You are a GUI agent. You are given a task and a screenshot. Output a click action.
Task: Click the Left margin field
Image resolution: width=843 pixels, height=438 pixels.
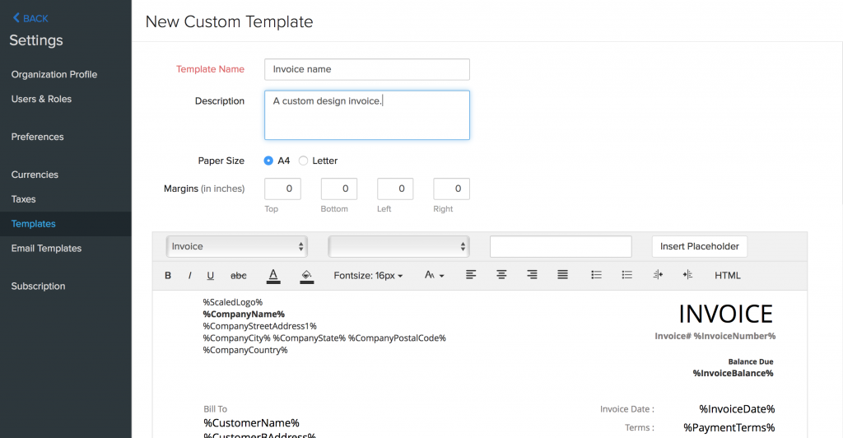395,189
